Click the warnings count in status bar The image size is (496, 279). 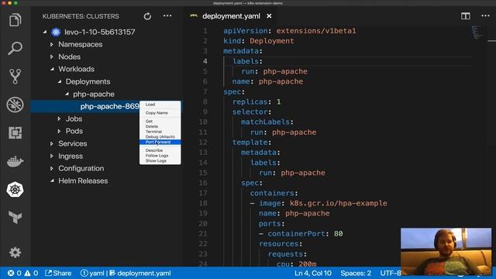click(x=31, y=273)
